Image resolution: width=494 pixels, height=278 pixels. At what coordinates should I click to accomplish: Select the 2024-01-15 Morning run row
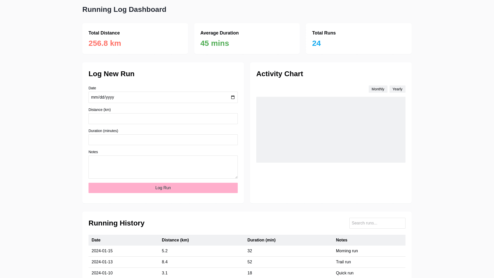coord(247,251)
